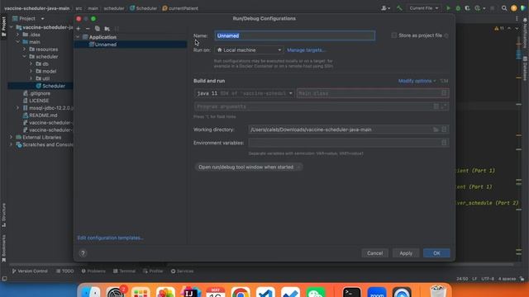
Task: Open Visual Studio Code from the dock
Action: click(x=265, y=291)
